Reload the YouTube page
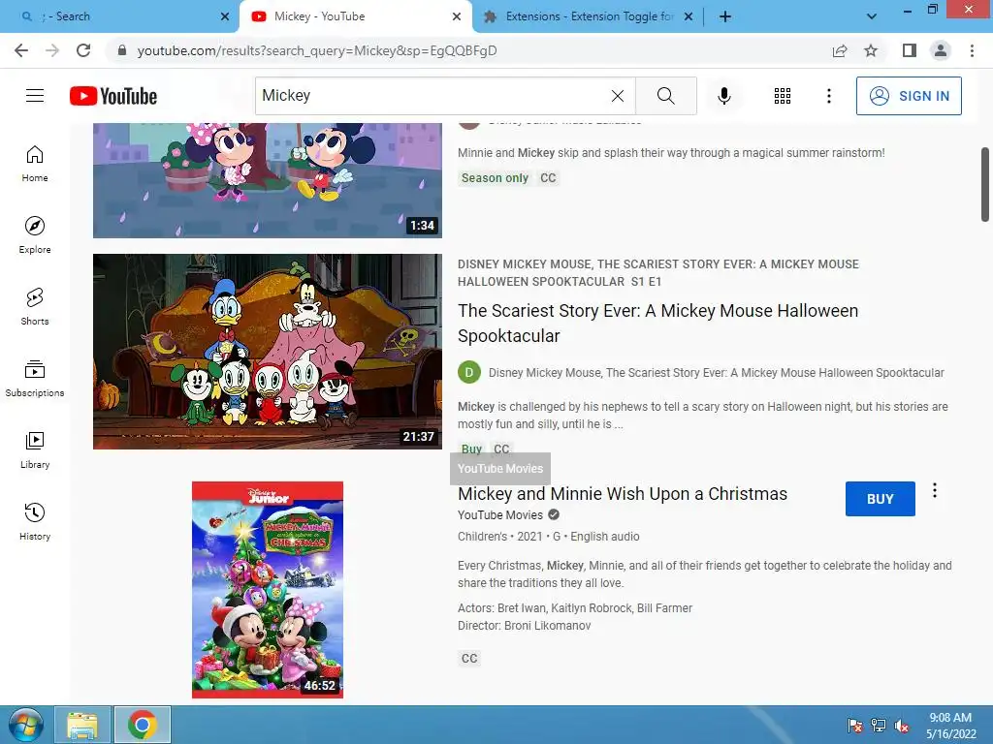This screenshot has width=993, height=744. (x=83, y=50)
